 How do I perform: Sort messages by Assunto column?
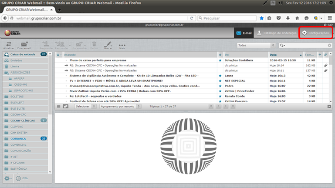tap(70, 55)
